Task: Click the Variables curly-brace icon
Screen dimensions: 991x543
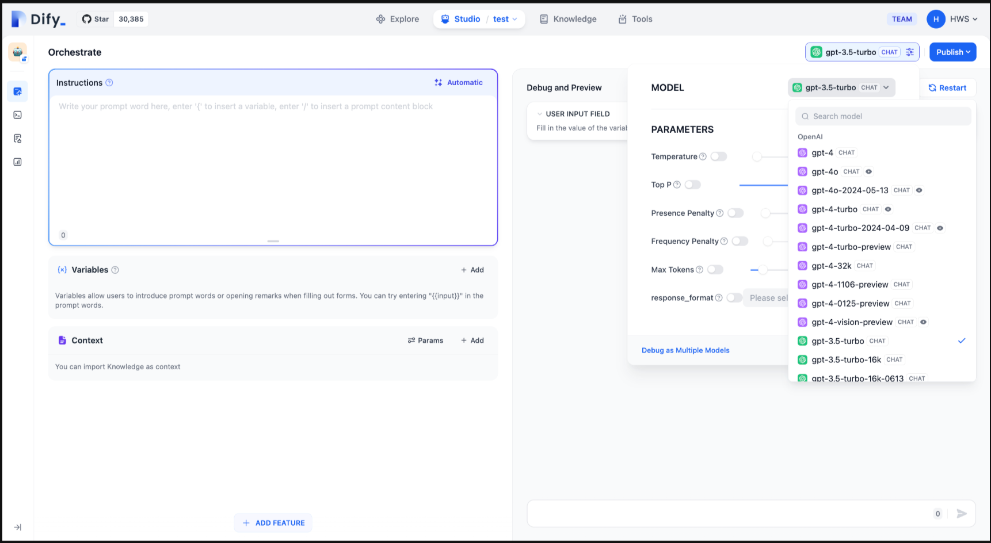Action: point(62,270)
